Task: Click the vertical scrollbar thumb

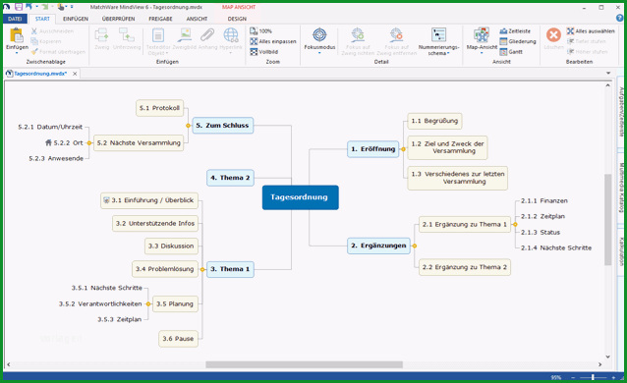Action: coord(607,219)
